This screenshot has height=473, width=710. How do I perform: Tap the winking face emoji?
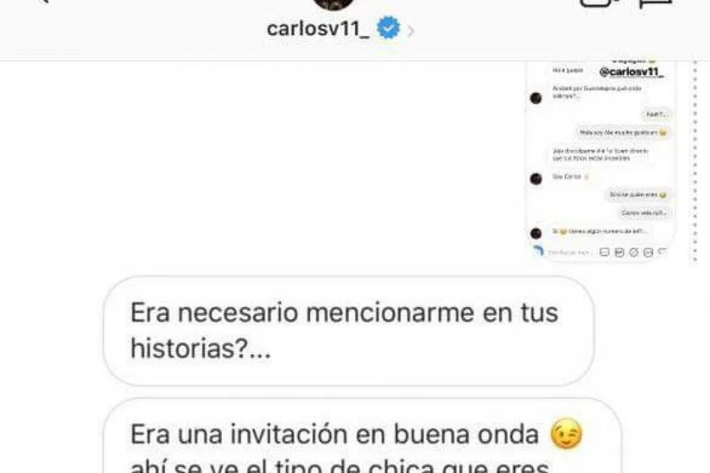coord(566,434)
